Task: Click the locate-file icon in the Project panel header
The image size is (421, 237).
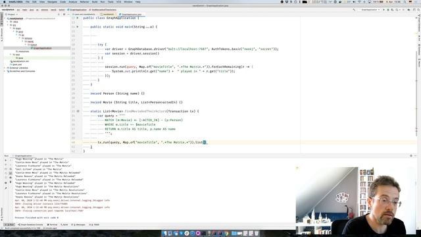Action: tap(59, 14)
